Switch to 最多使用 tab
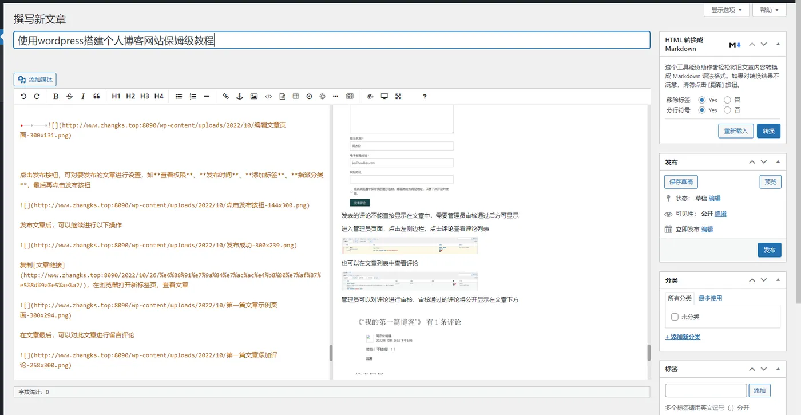The image size is (801, 415). tap(710, 298)
